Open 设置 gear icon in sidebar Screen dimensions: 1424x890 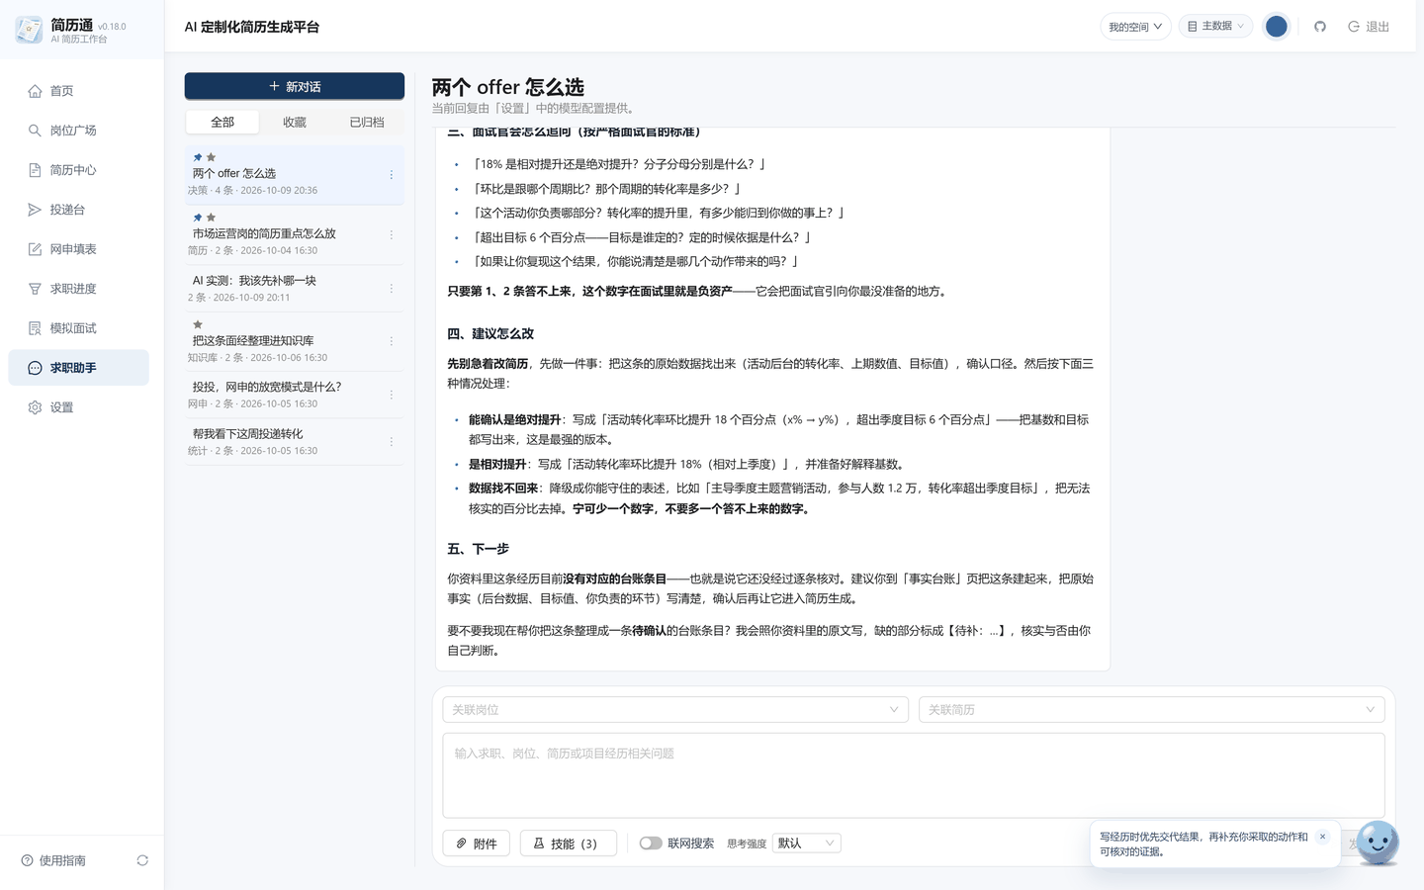(35, 407)
